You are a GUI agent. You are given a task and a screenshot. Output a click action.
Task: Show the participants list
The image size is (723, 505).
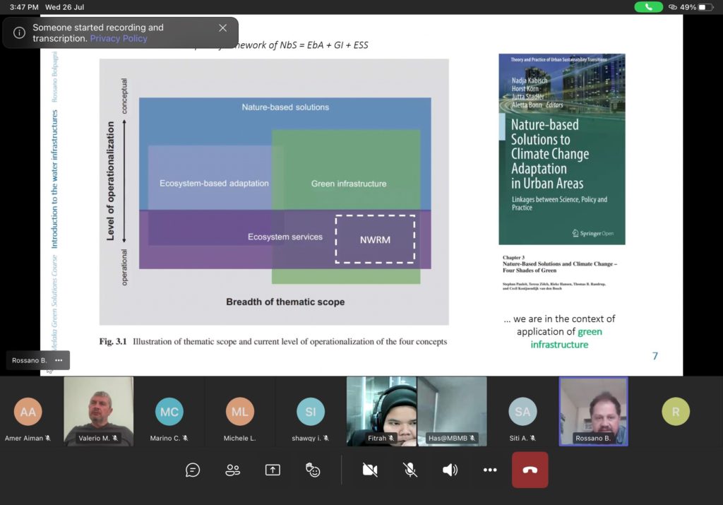coord(233,470)
